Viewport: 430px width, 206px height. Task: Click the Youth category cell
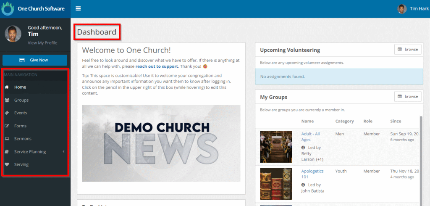click(341, 171)
